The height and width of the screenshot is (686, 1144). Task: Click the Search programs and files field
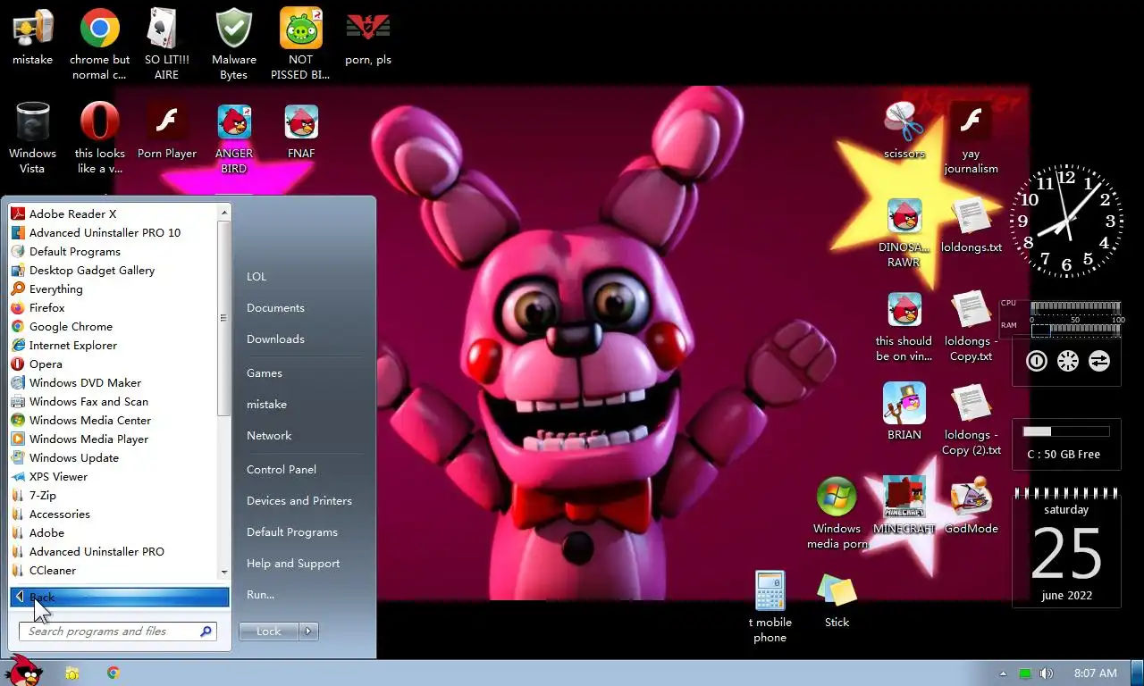pos(118,632)
